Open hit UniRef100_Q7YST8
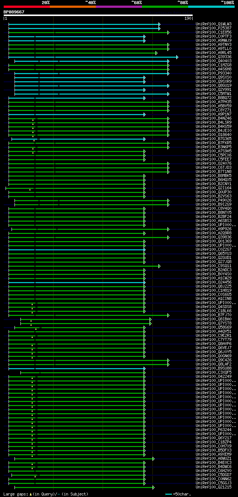This screenshot has width=238, height=497. point(213,323)
